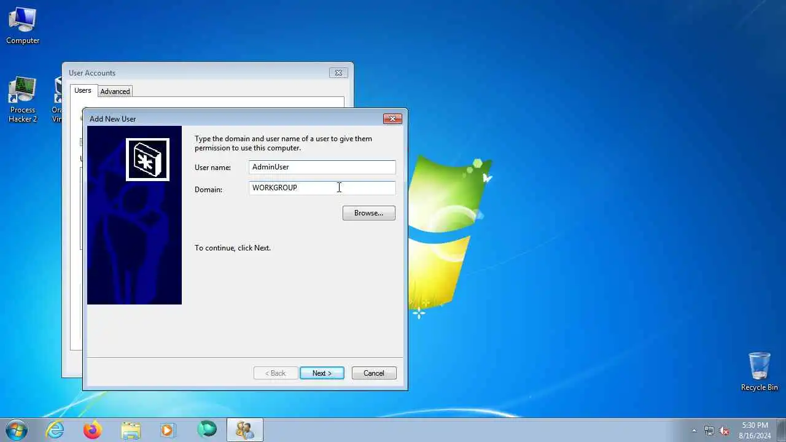786x442 pixels.
Task: Switch to the Users tab in User Accounts
Action: point(83,90)
